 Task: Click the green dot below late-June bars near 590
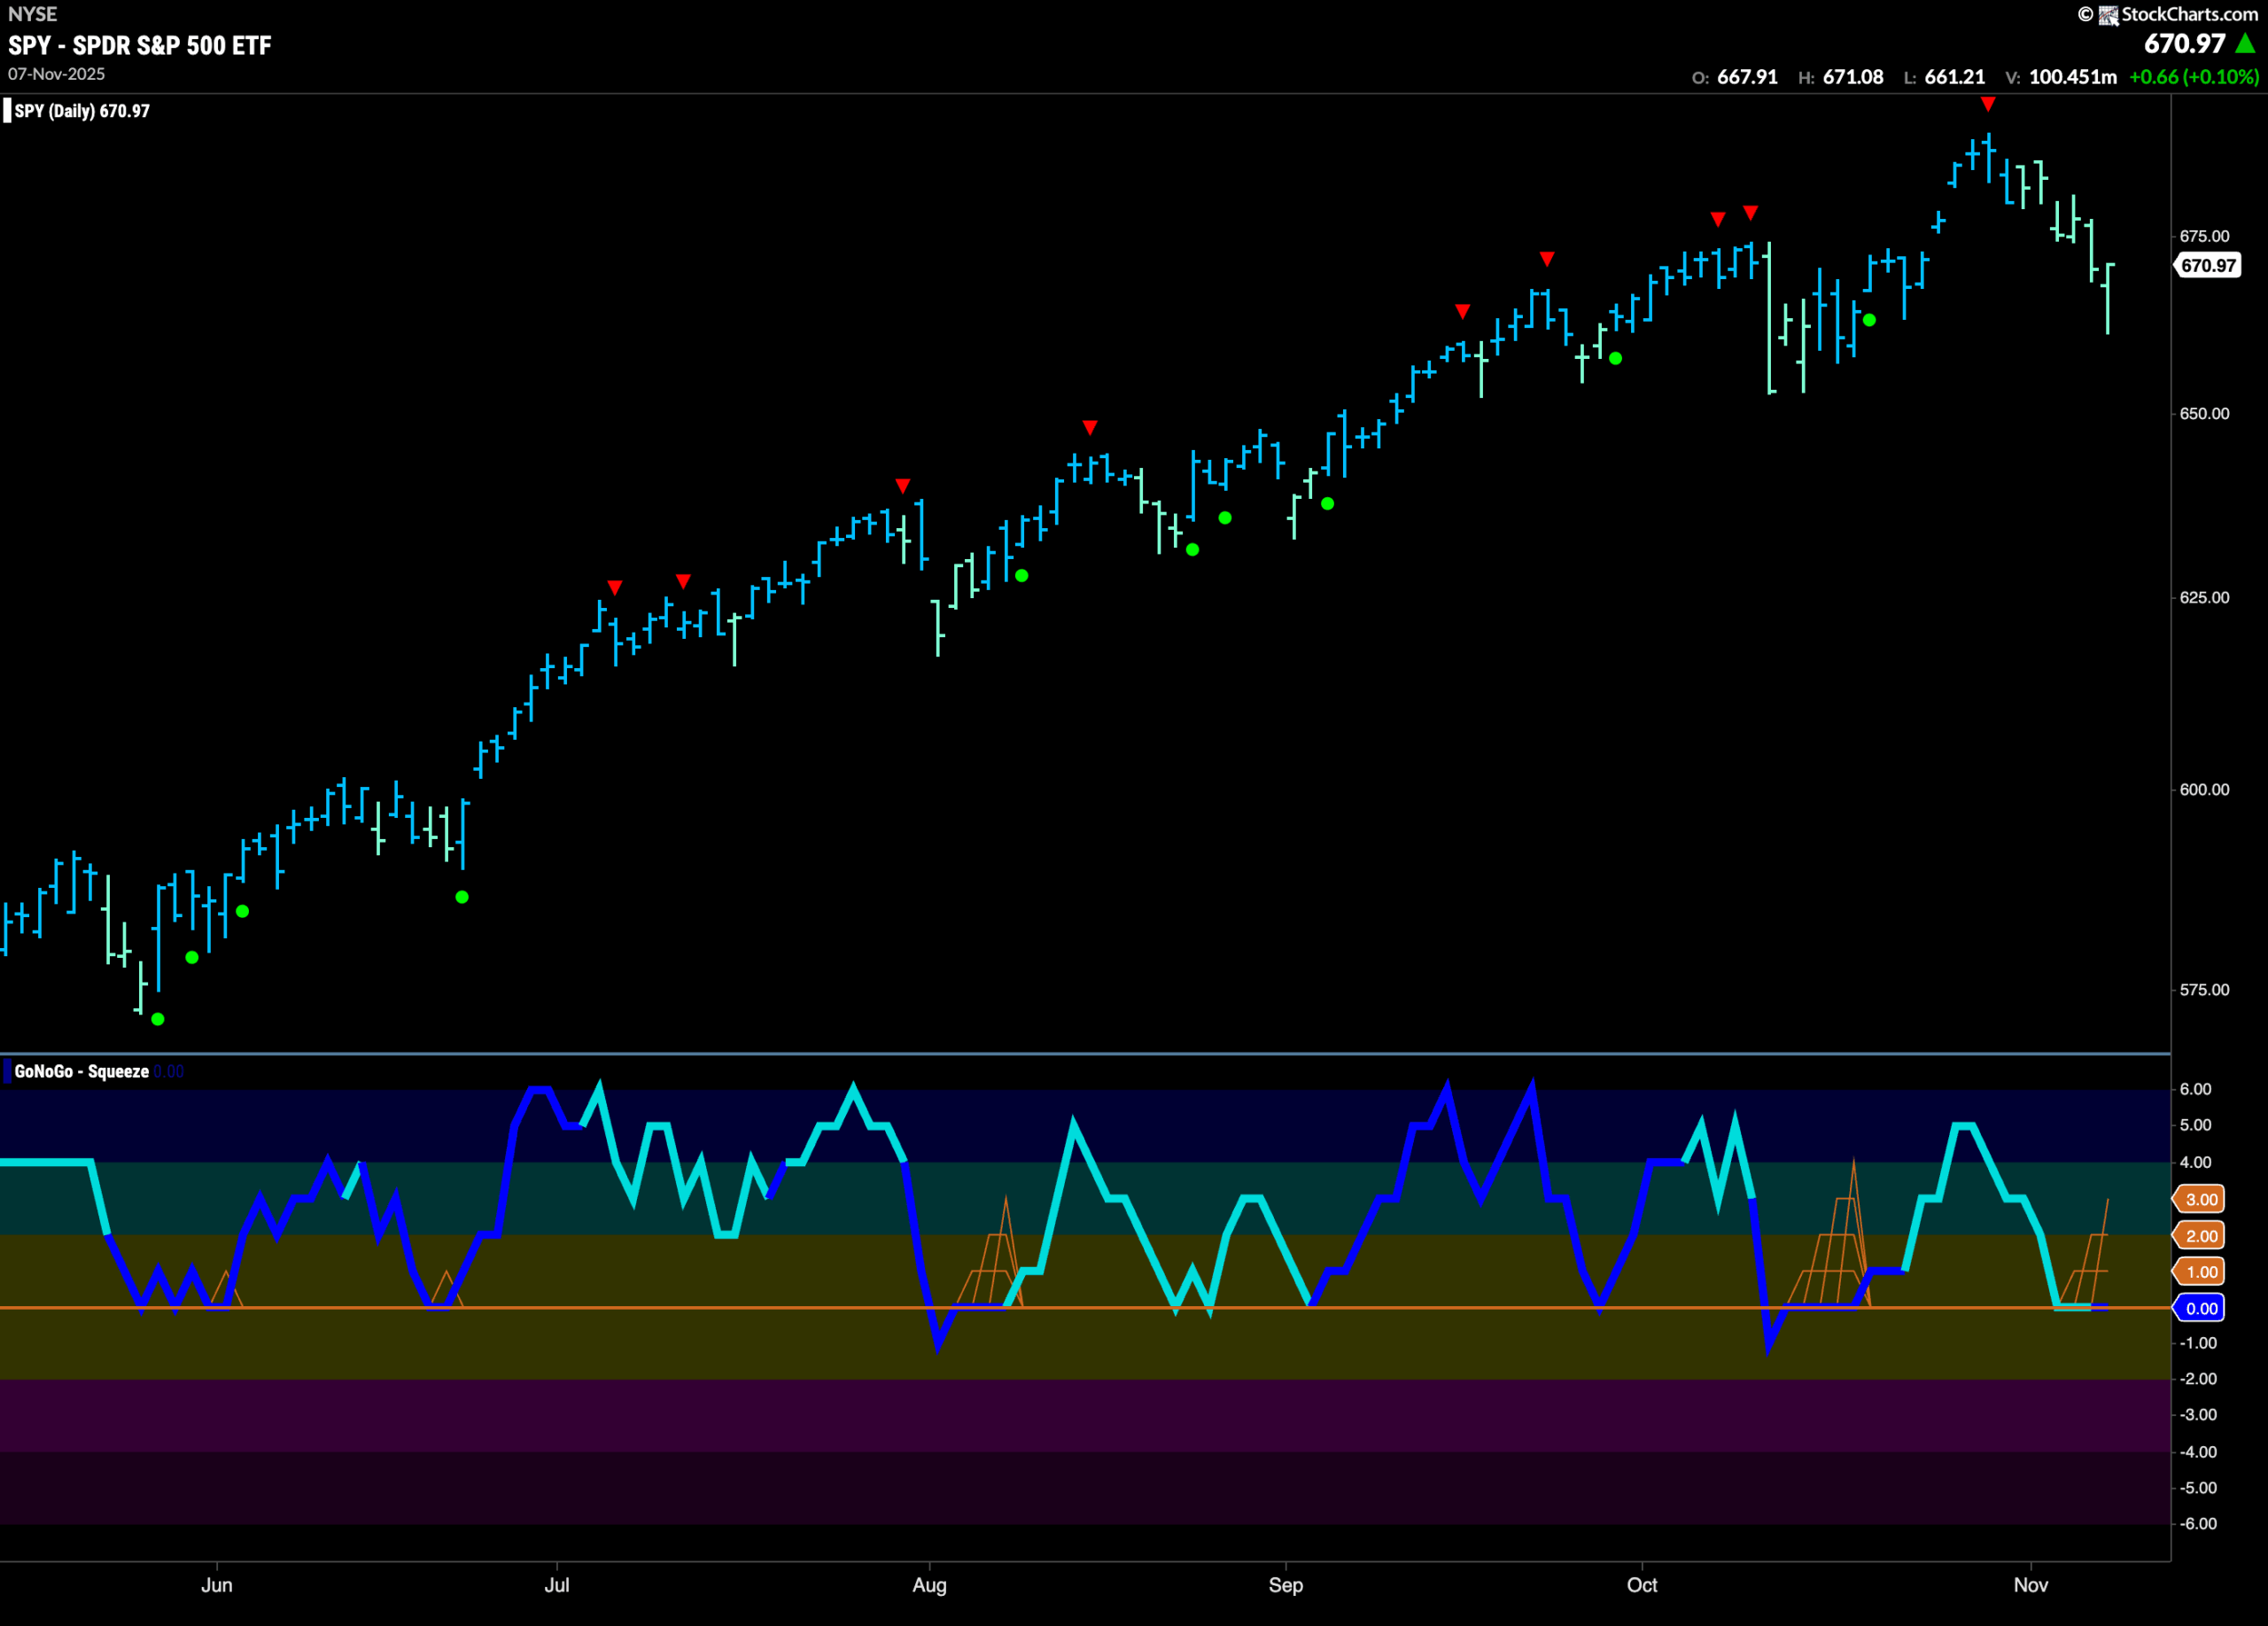(462, 897)
